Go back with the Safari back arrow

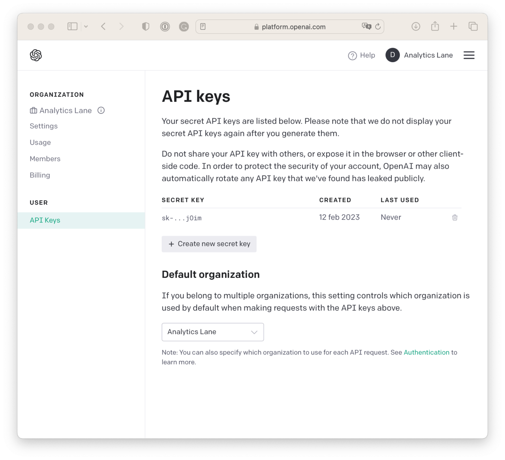coord(103,26)
